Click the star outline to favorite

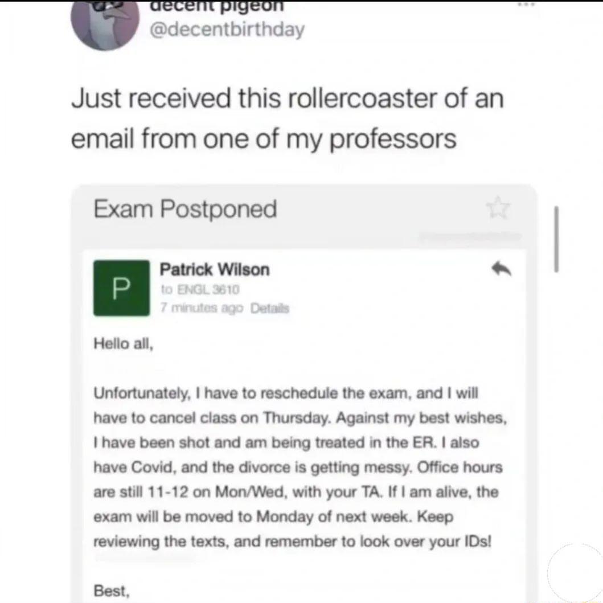(x=498, y=208)
